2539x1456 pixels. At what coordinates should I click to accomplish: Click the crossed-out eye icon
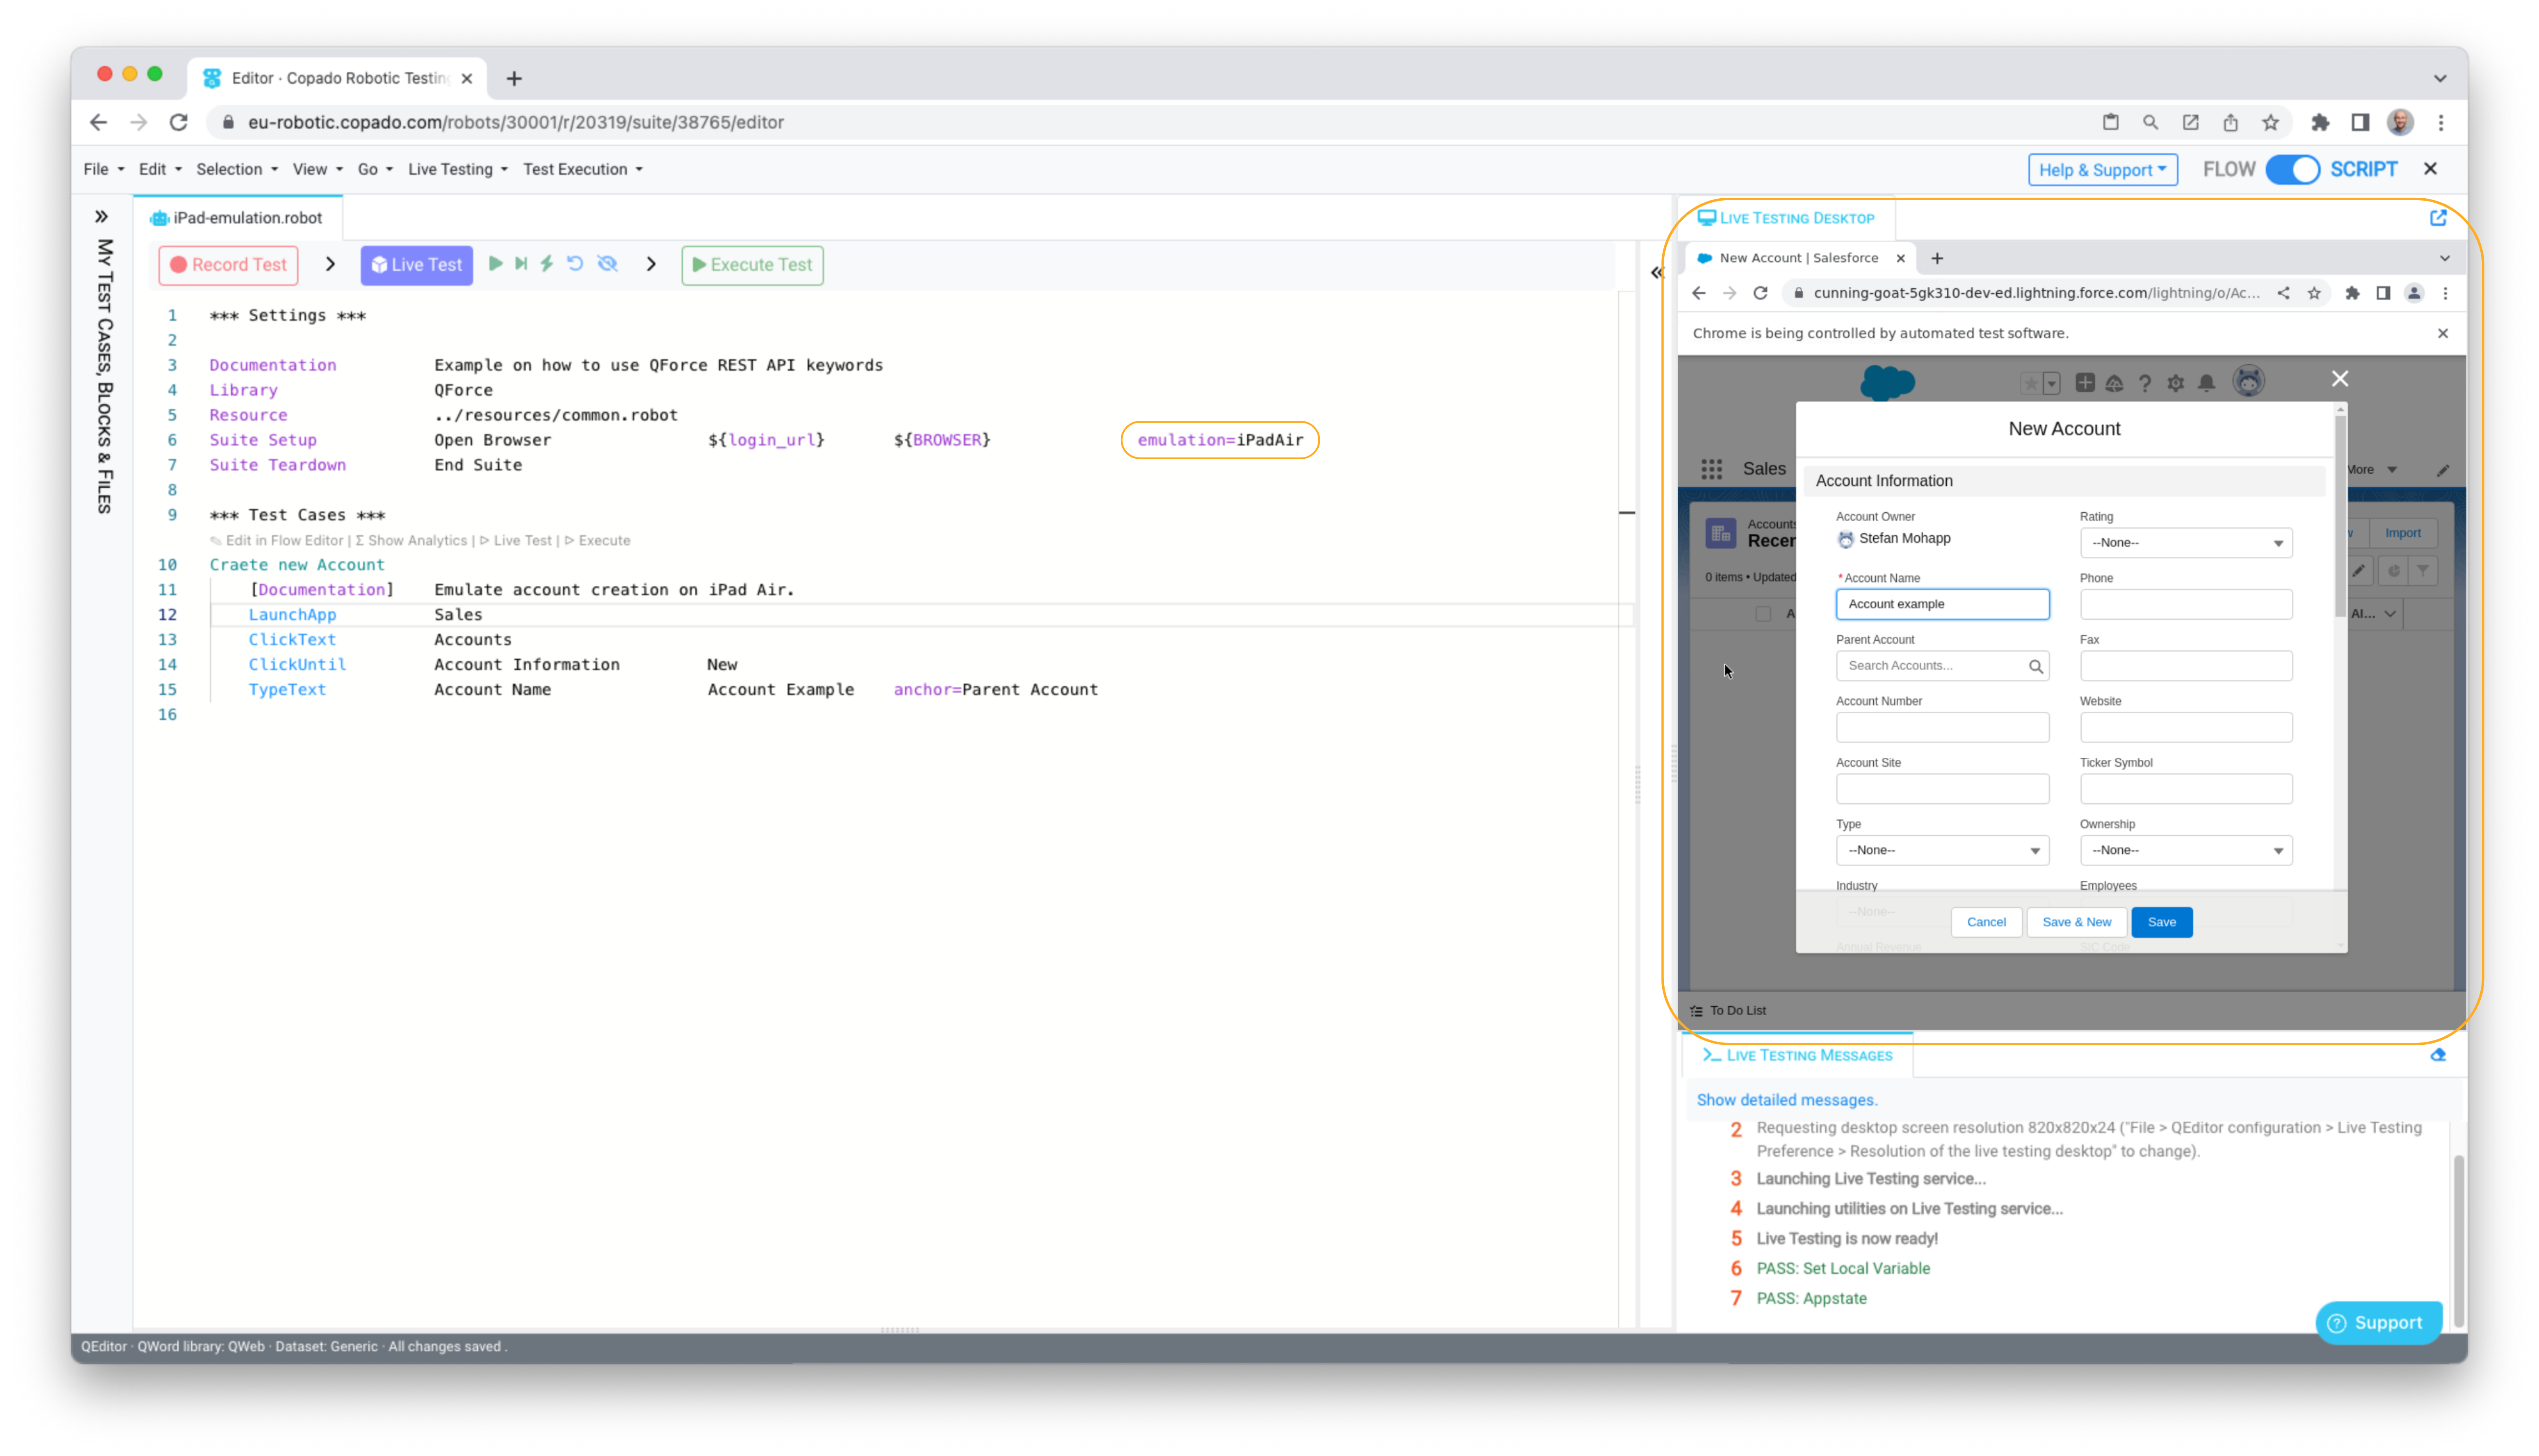pyautogui.click(x=607, y=264)
